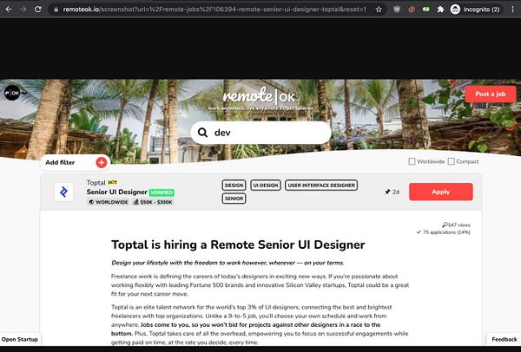Select the UI DESIGN tag

(266, 186)
